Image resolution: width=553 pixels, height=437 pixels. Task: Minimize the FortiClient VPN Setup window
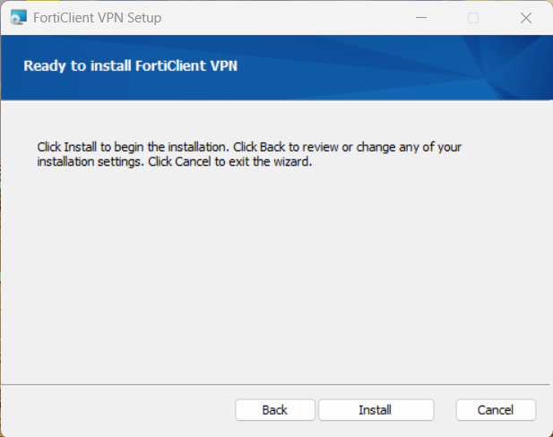coord(421,18)
